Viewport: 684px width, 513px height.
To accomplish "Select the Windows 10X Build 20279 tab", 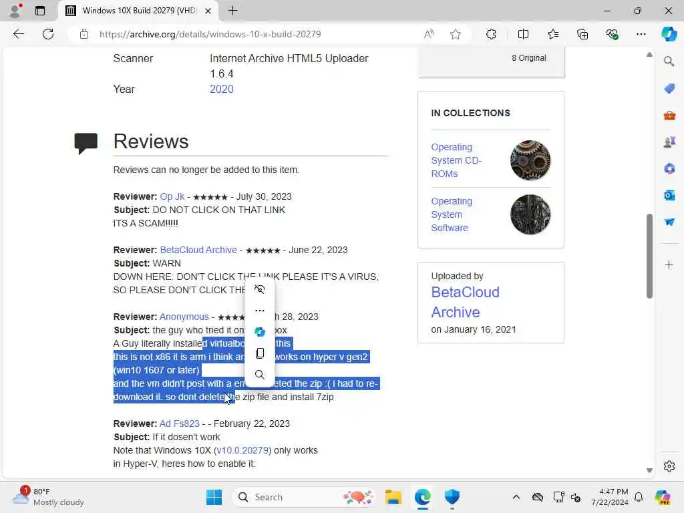I will (x=139, y=11).
